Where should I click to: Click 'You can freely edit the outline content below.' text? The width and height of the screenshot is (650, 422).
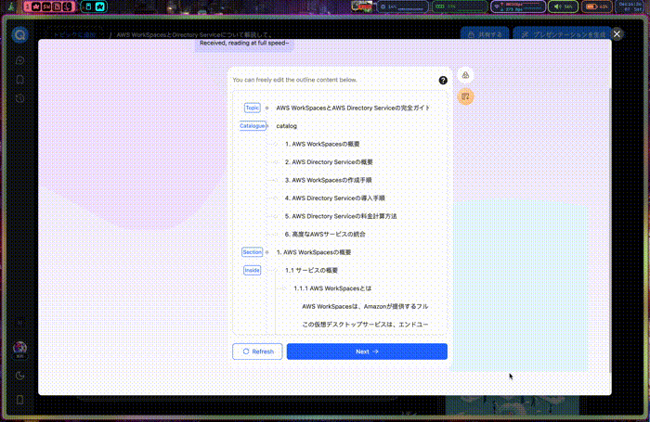[x=294, y=80]
